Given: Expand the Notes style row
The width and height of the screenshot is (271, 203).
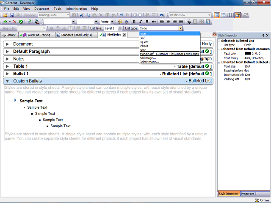Looking at the screenshot, I should (7, 59).
